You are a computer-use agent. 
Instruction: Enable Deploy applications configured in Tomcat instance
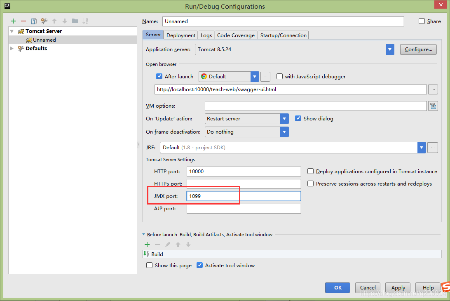310,171
